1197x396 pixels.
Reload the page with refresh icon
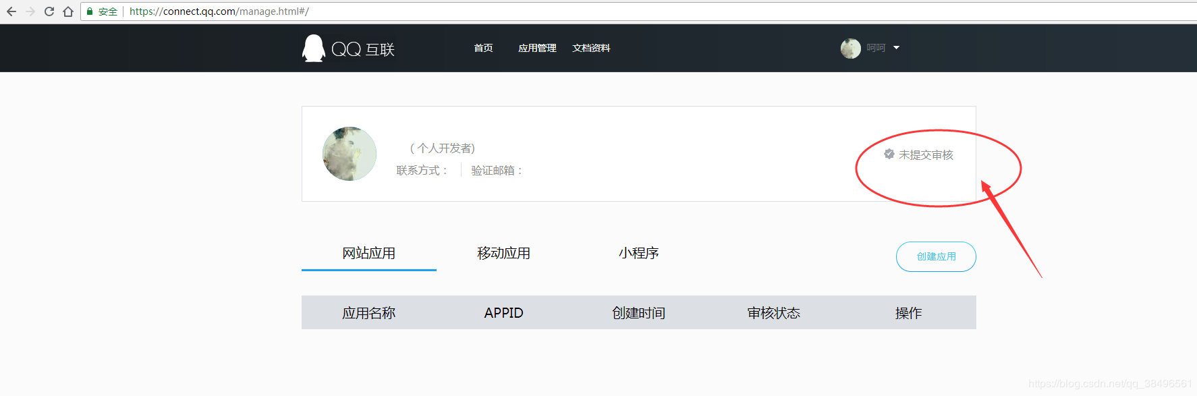(49, 11)
